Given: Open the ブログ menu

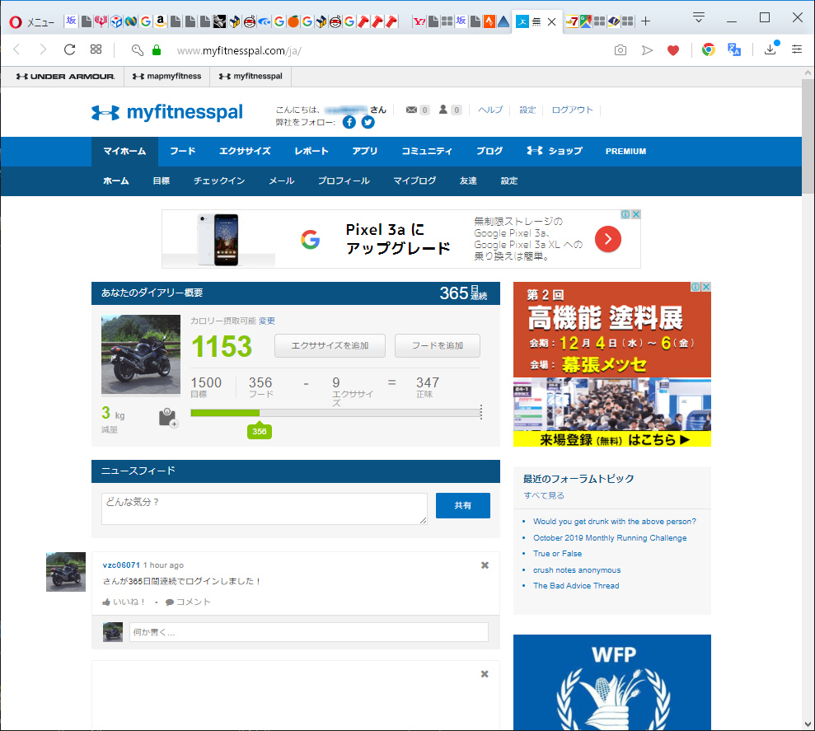Looking at the screenshot, I should (489, 152).
